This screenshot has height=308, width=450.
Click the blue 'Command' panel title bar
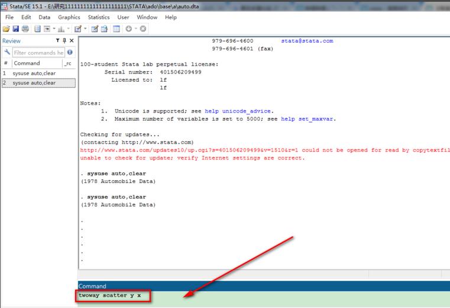point(264,286)
